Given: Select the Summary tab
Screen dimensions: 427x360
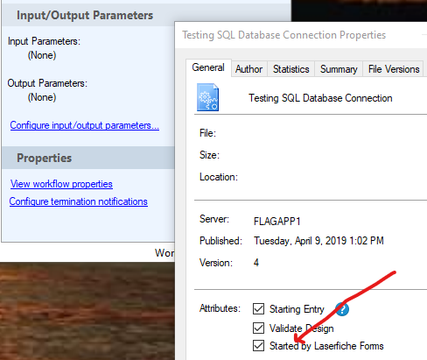Looking at the screenshot, I should (x=339, y=69).
